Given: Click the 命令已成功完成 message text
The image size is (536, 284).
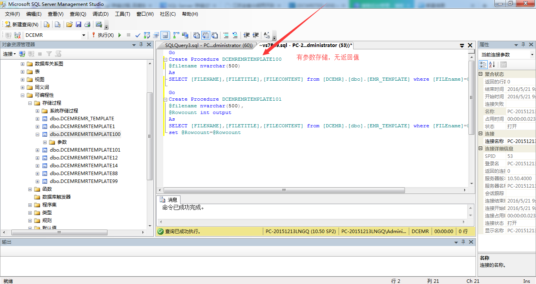Looking at the screenshot, I should point(183,208).
